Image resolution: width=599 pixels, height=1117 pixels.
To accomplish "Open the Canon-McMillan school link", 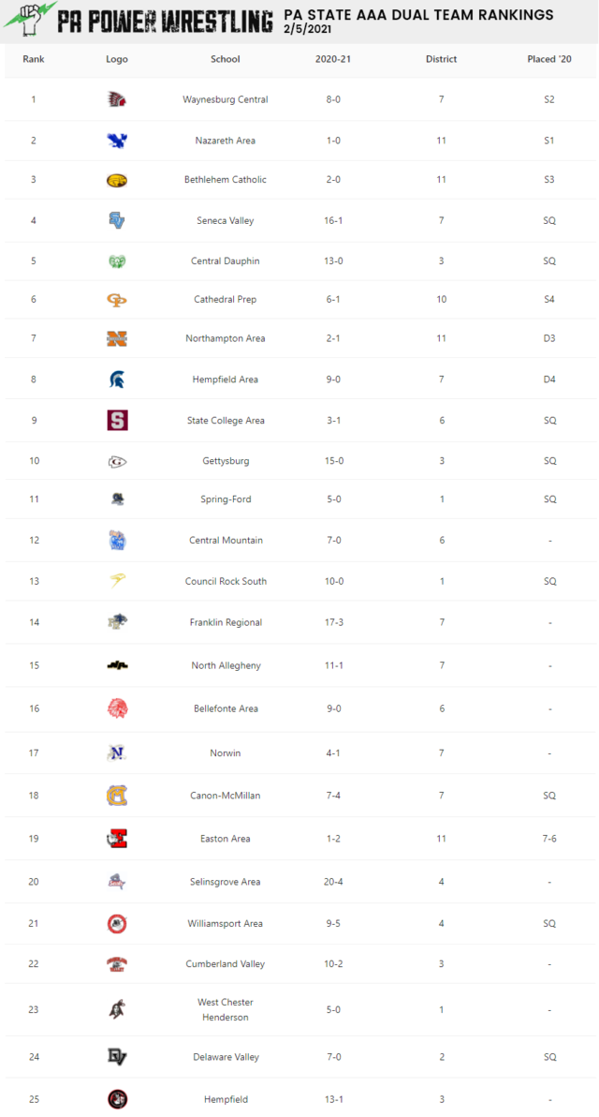I will tap(226, 795).
